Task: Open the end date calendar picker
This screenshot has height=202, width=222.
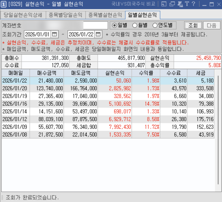Action: tap(98, 34)
